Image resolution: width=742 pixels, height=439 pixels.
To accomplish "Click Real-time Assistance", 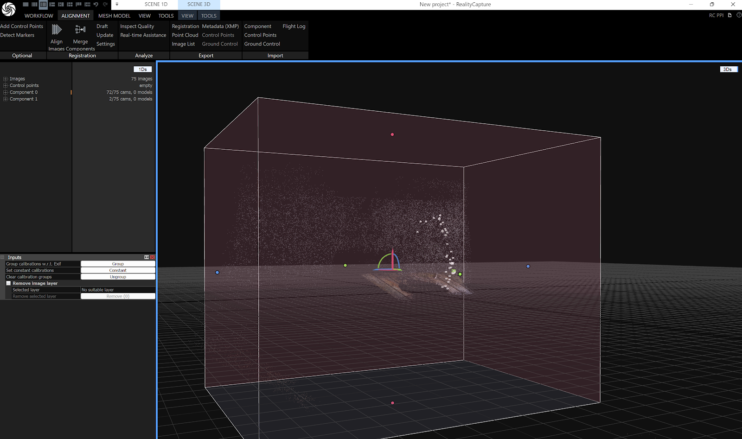I will 143,35.
